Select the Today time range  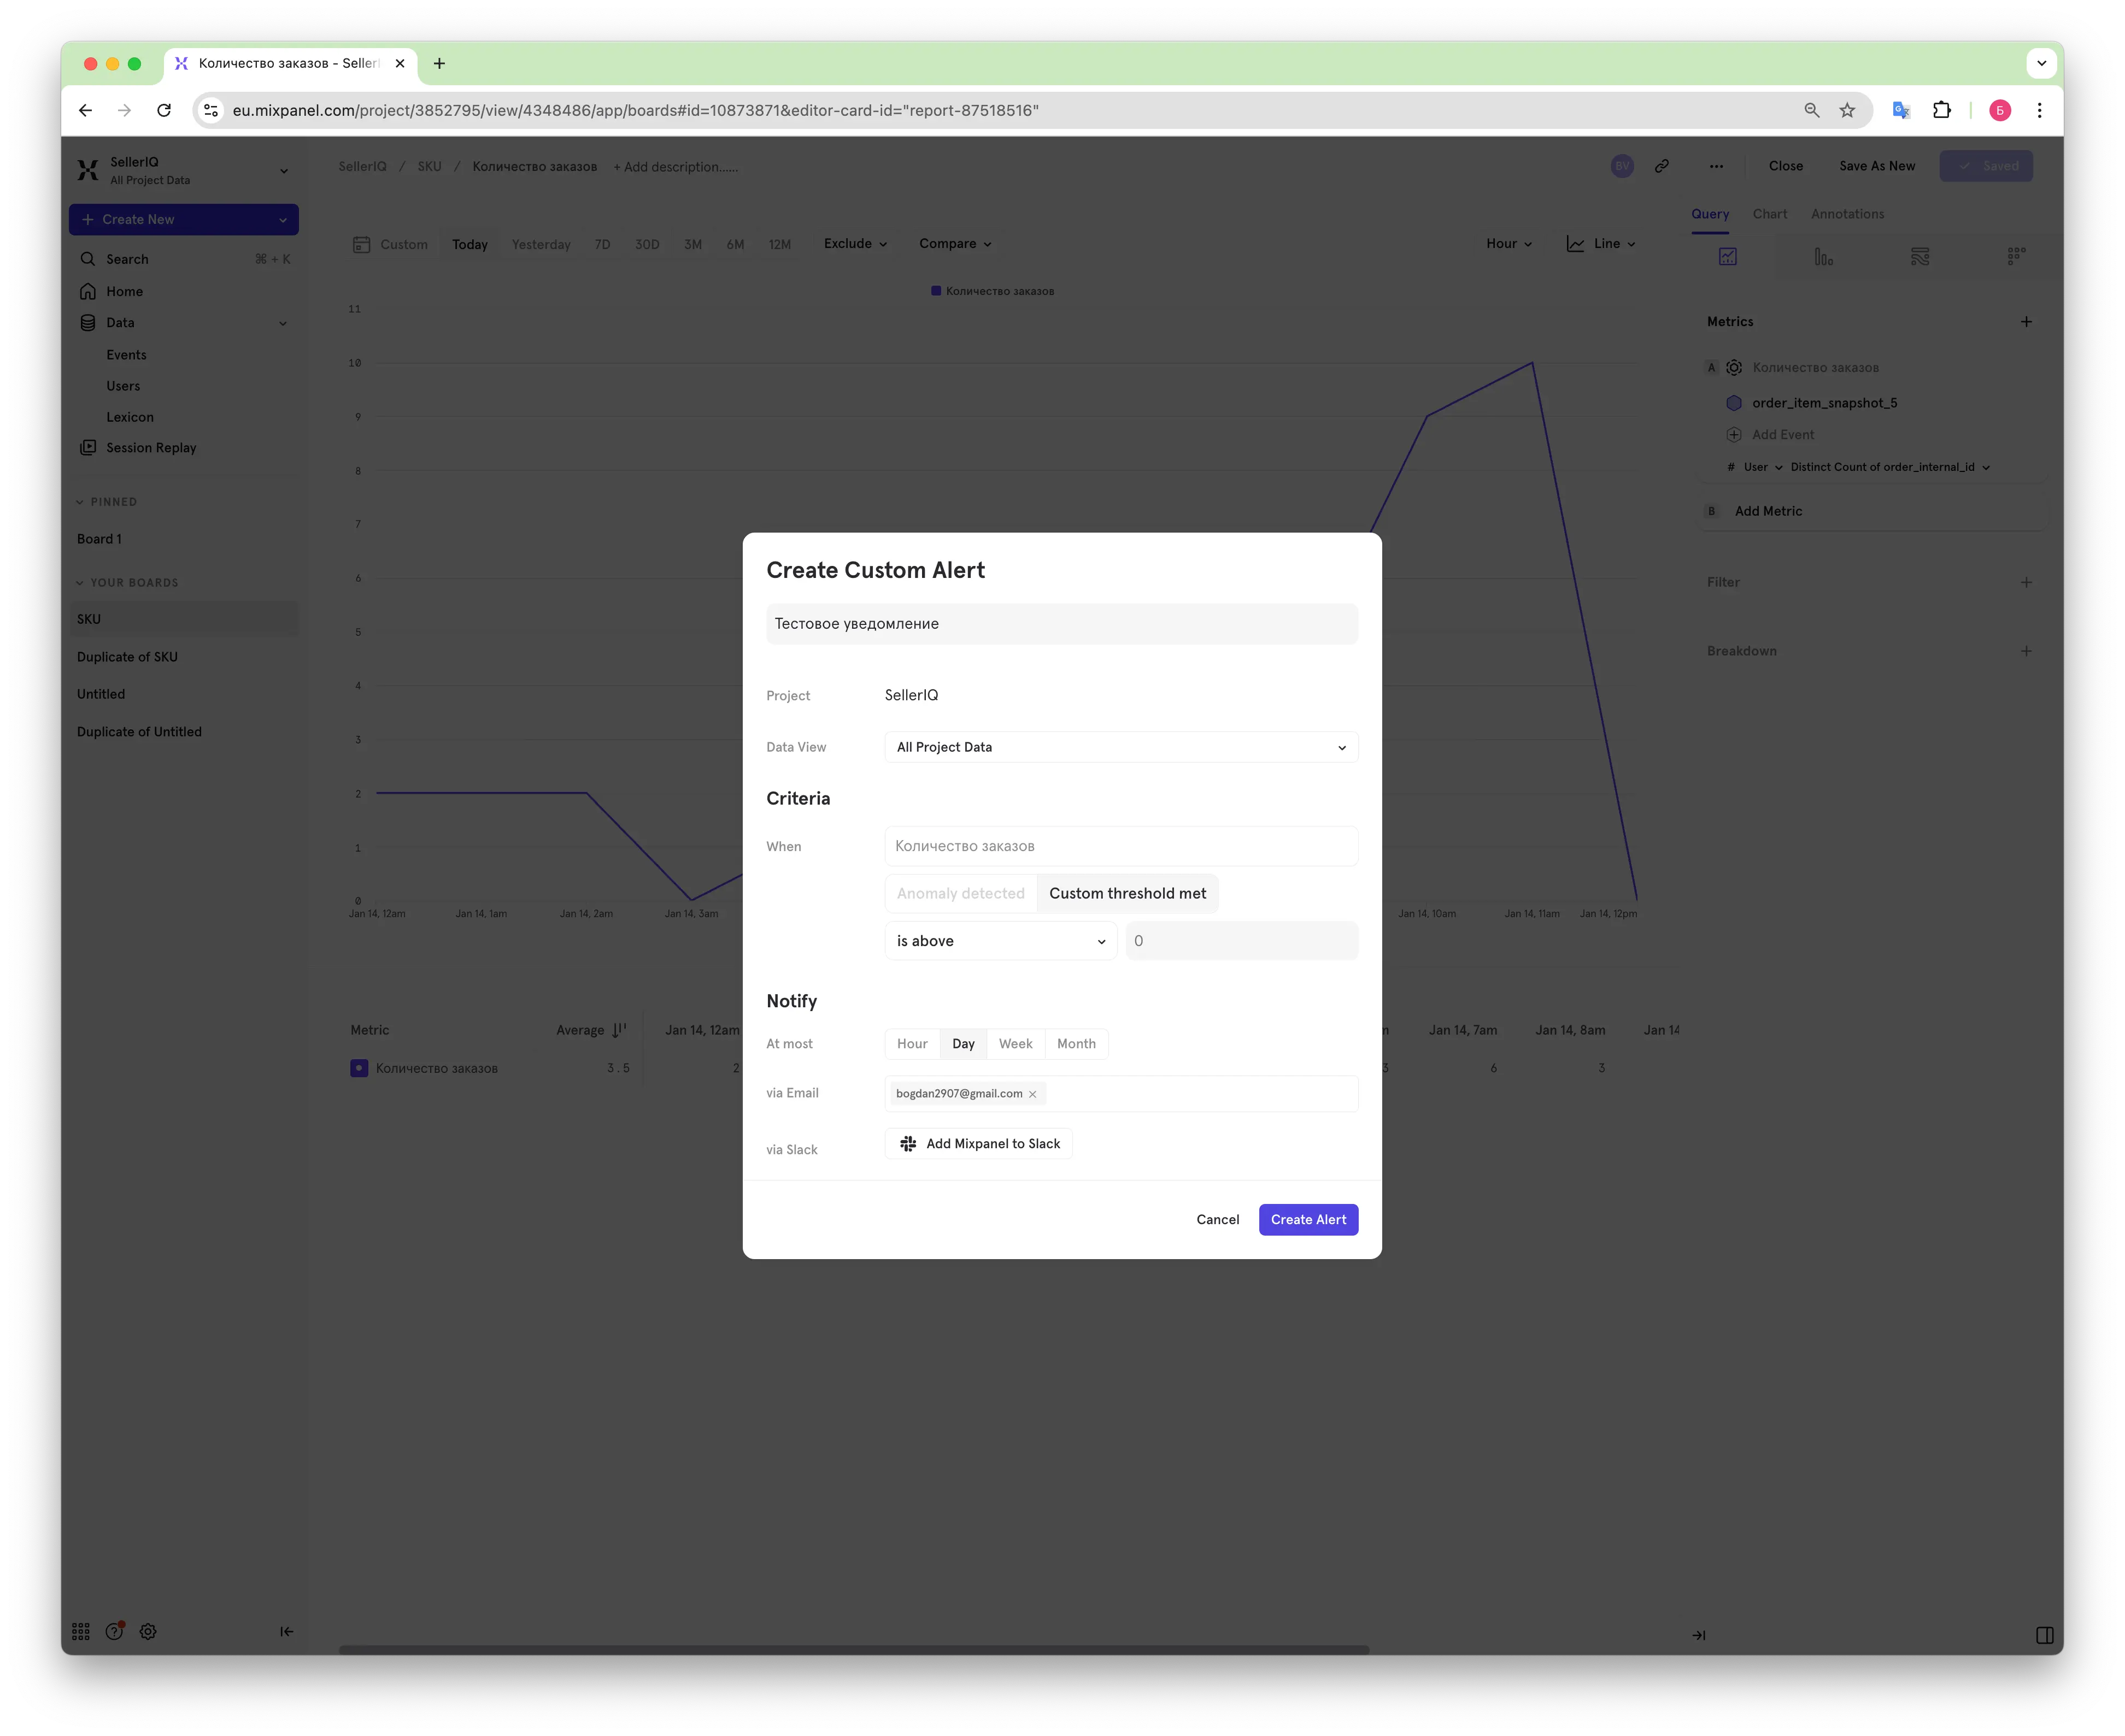pyautogui.click(x=469, y=244)
